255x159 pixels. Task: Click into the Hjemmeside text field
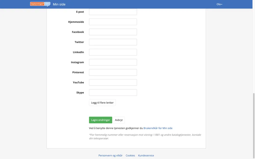[113, 22]
